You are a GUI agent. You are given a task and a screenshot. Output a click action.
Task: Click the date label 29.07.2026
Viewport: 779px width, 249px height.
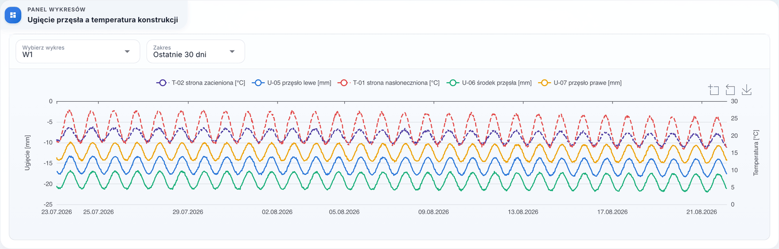[188, 212]
